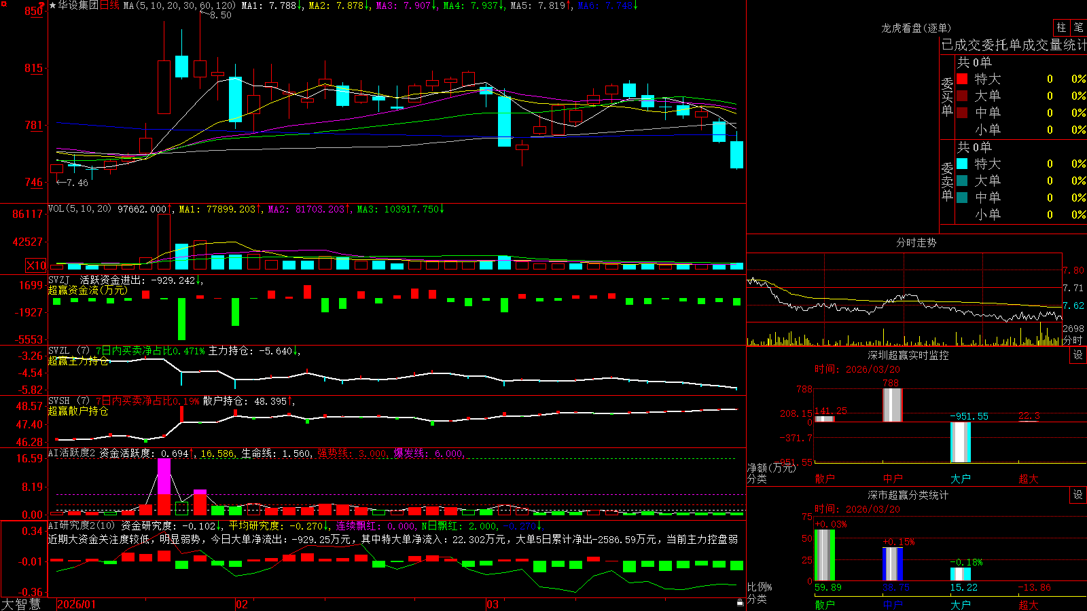Viewport: 1087px width, 611px height.
Task: Open 设 settings for 深市超赢分类统计
Action: tap(1078, 495)
